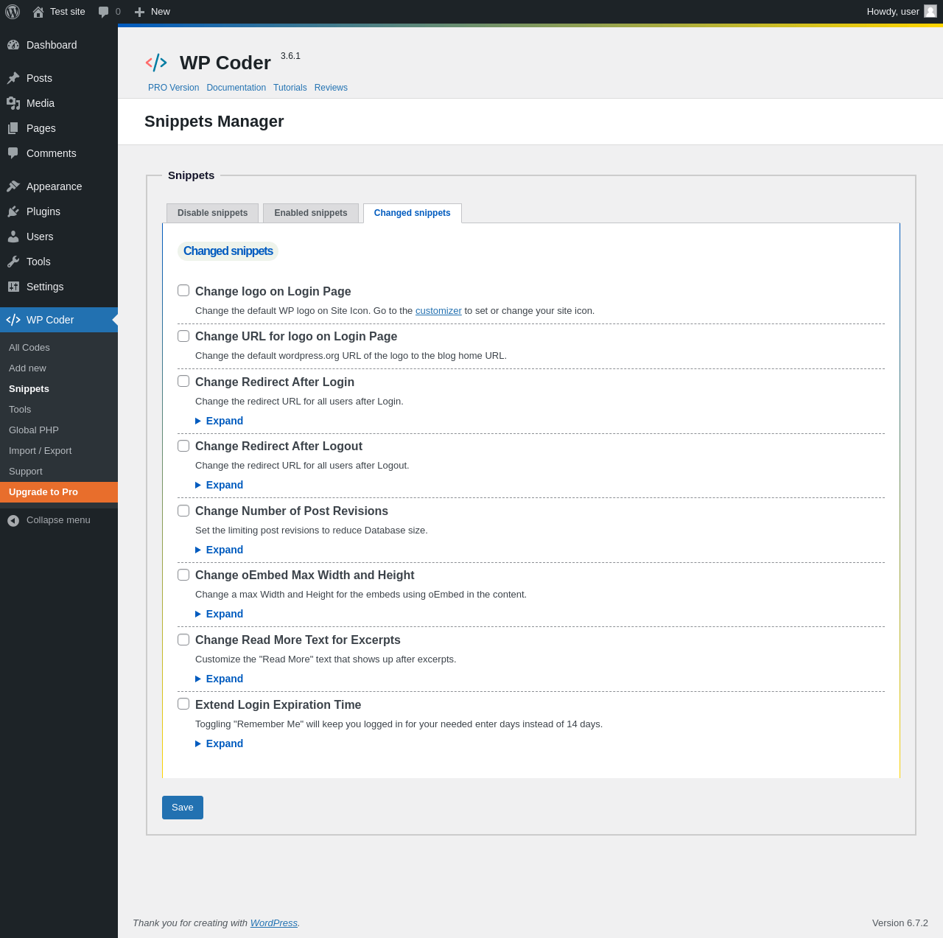
Task: Click the Users person icon
Action: click(13, 237)
